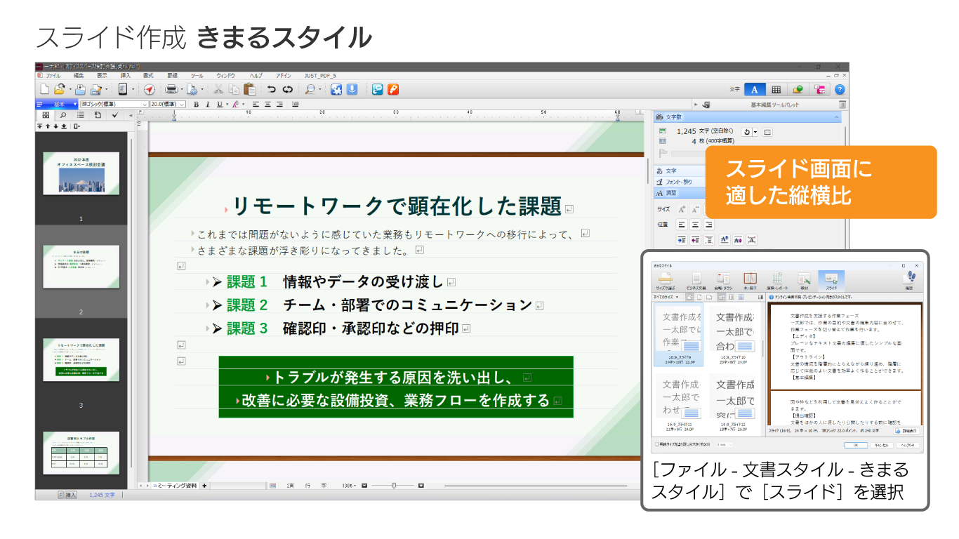Click the magnifier search icon in side panel
959x539 pixels.
[x=62, y=115]
